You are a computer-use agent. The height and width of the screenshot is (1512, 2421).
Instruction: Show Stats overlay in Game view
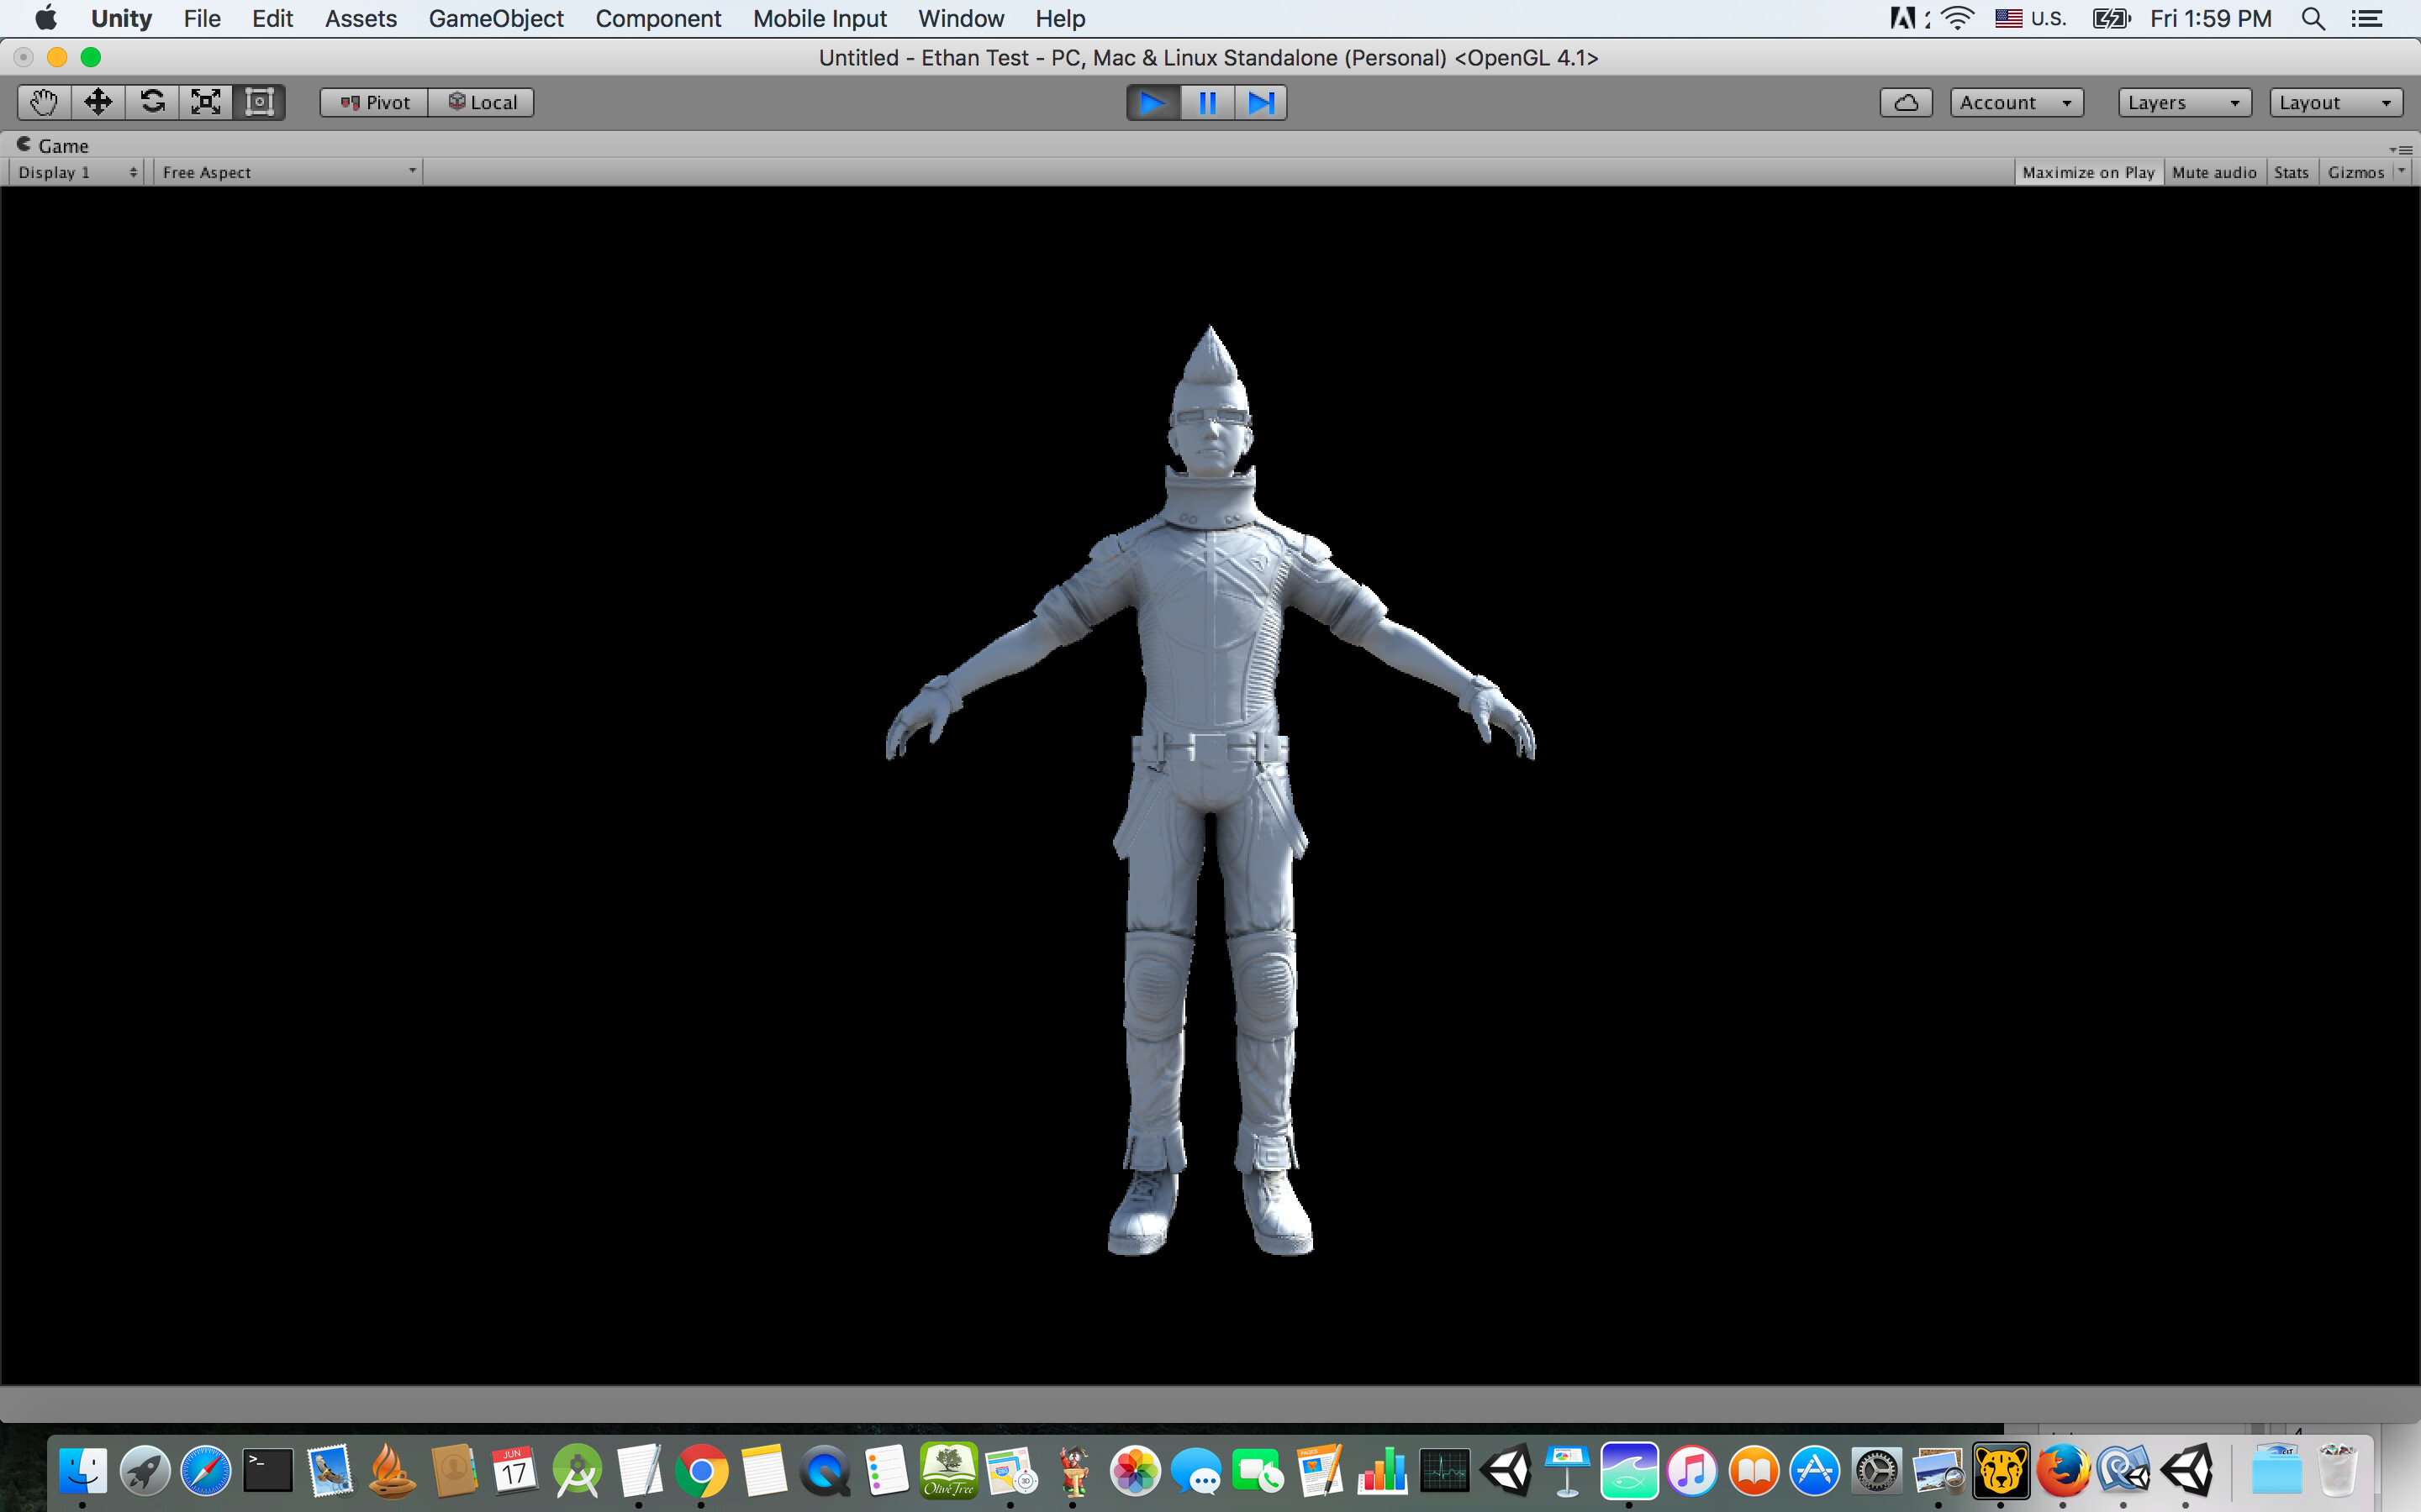point(2291,171)
